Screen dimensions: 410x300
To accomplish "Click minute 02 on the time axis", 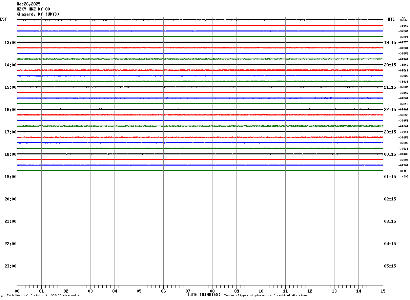I will click(66, 291).
